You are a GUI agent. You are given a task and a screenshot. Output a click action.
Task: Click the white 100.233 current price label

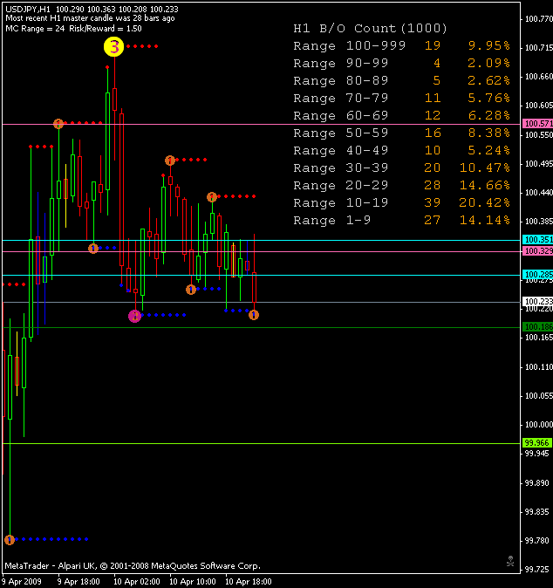click(536, 302)
